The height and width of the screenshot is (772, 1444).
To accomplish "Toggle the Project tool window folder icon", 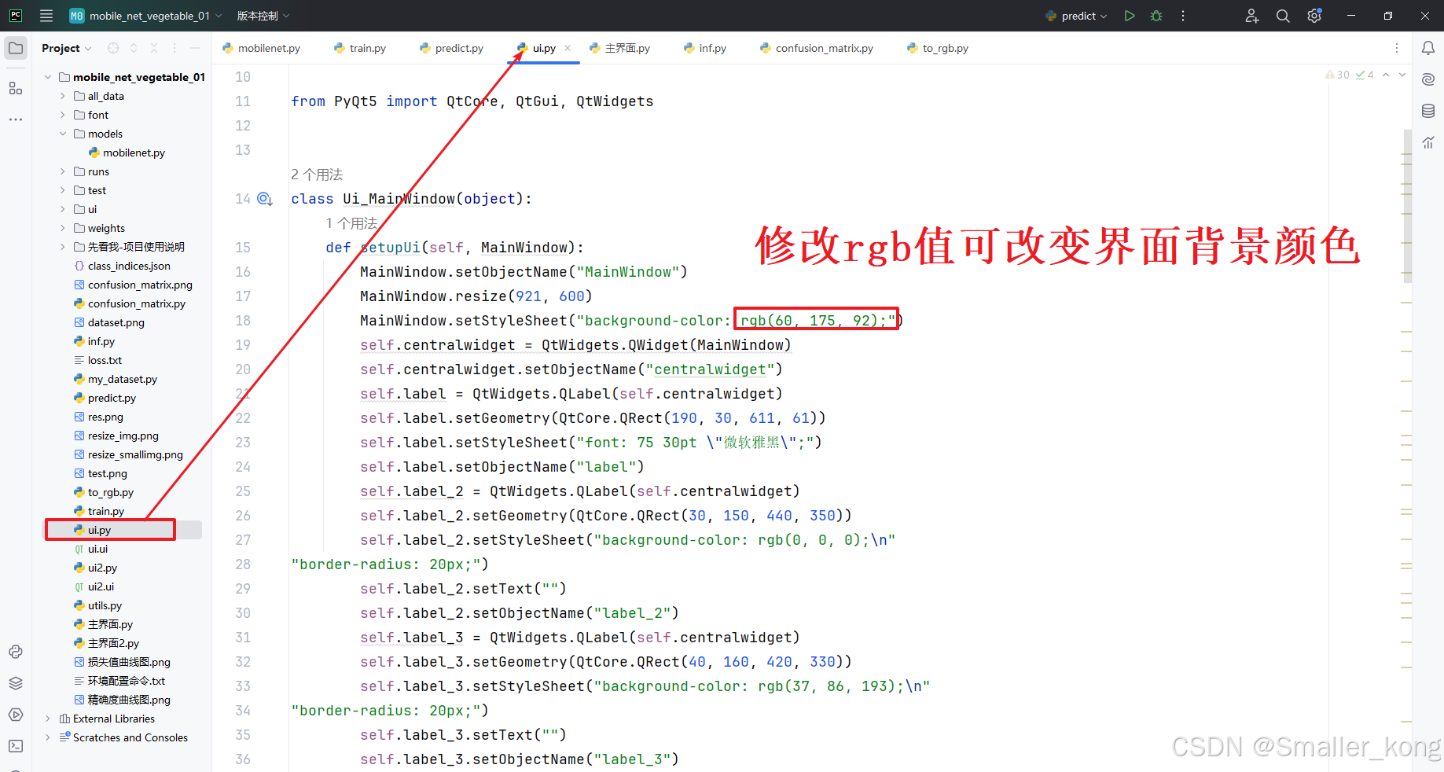I will click(x=16, y=48).
